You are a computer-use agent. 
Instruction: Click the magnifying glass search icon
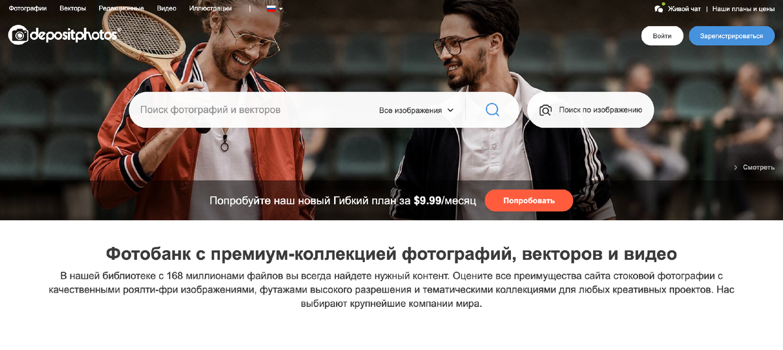493,110
